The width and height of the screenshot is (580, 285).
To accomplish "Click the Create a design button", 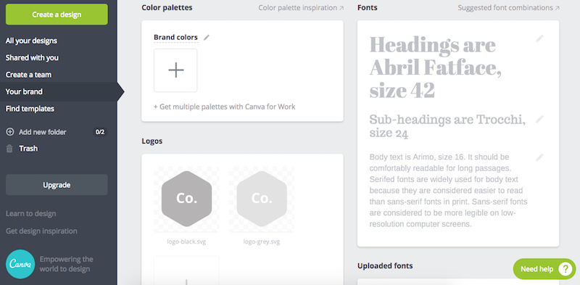I will pyautogui.click(x=57, y=15).
